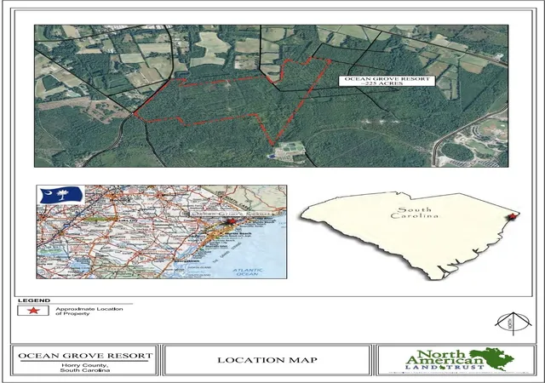
Task: Click "Approximate Location of Property" legend text
Action: pos(89,311)
